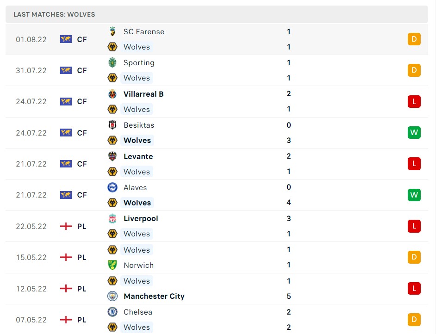Image resolution: width=436 pixels, height=334 pixels.
Task: Click the Manchester City club crest
Action: pyautogui.click(x=112, y=296)
